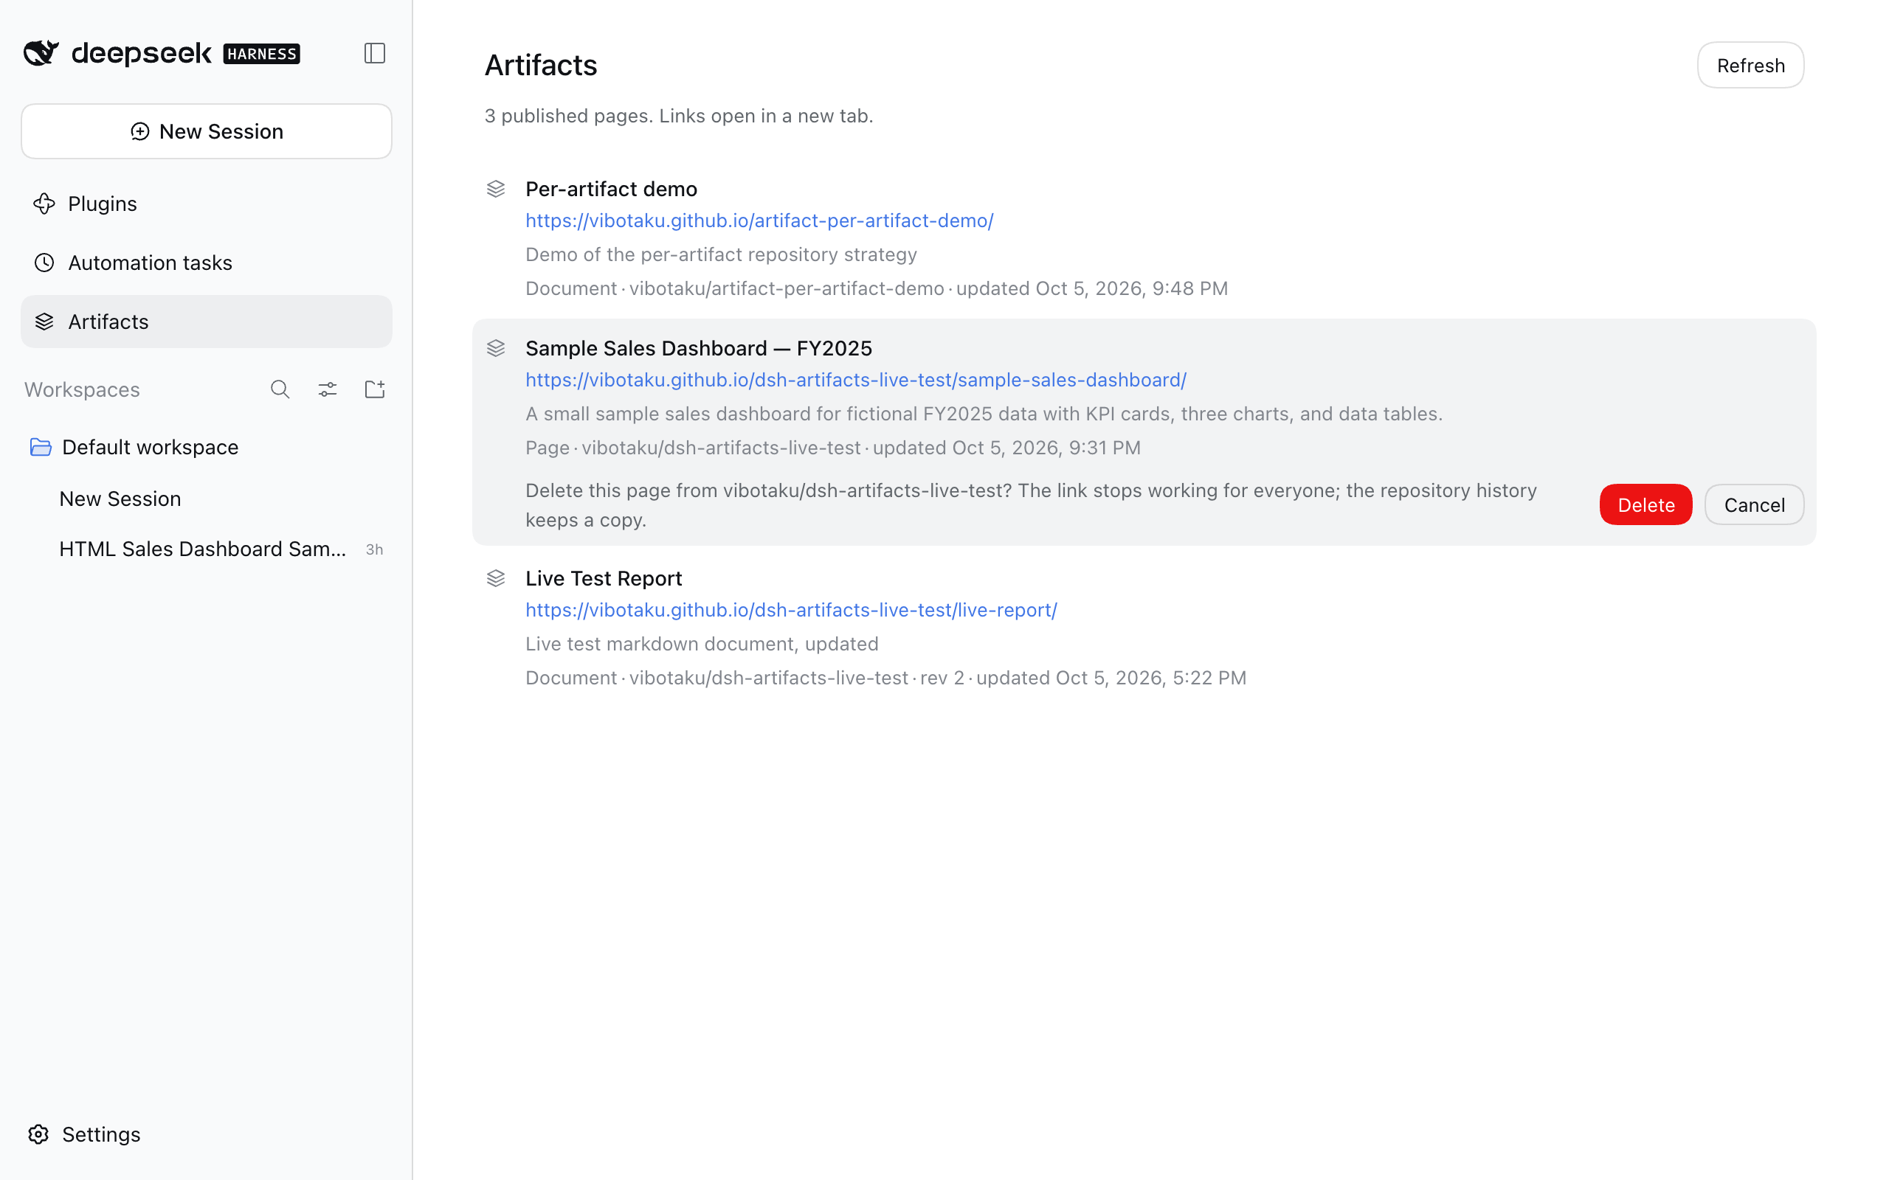
Task: Click the Workspaces section label
Action: [x=82, y=389]
